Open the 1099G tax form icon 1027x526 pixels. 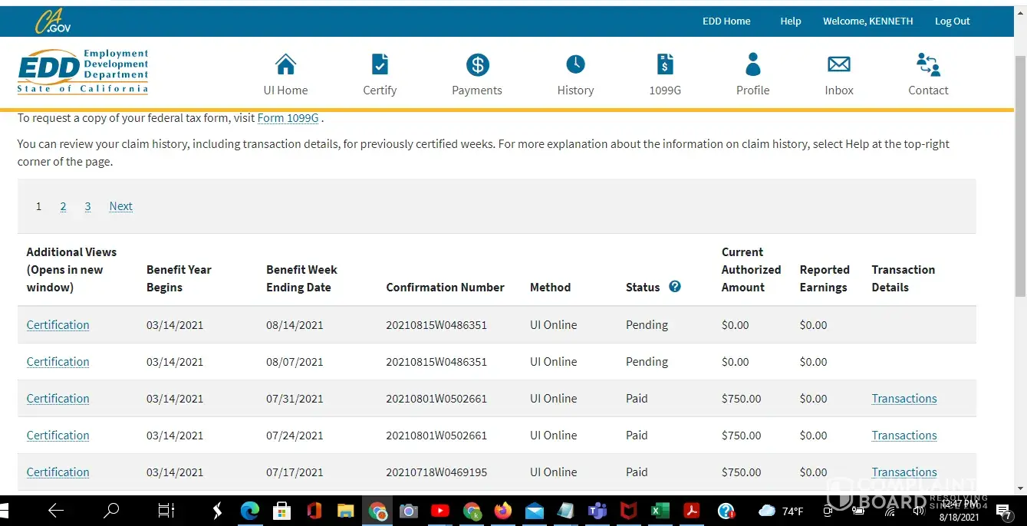click(x=665, y=65)
